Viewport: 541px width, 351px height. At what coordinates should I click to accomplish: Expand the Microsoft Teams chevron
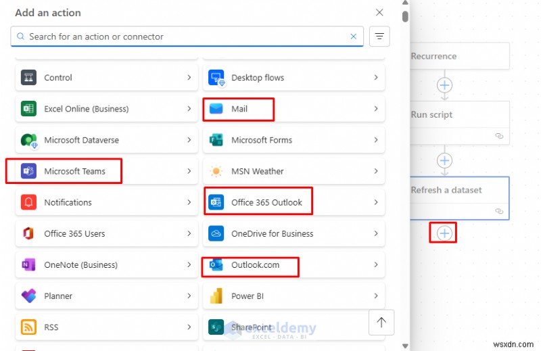pyautogui.click(x=189, y=171)
